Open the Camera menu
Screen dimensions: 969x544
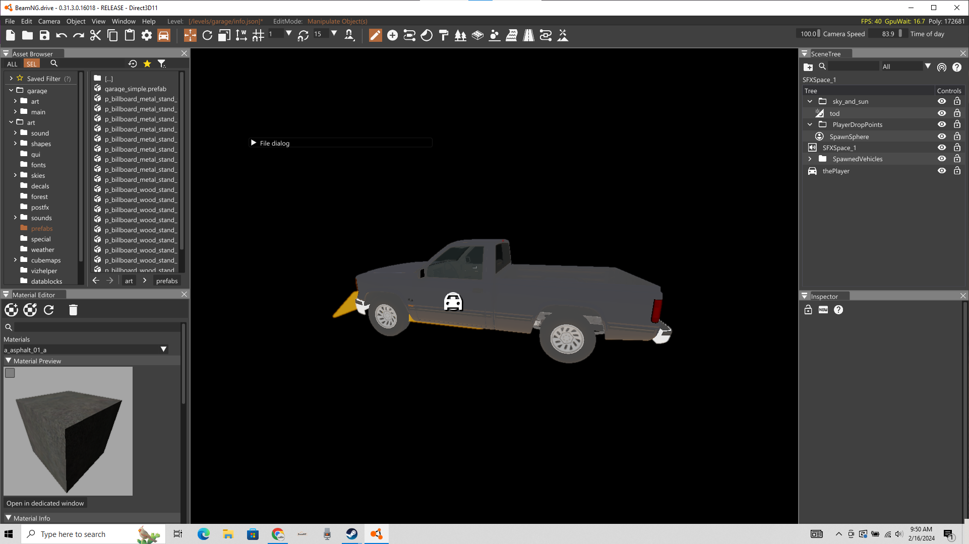point(49,21)
